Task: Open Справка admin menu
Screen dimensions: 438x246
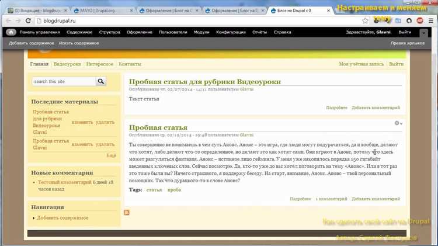Action: pyautogui.click(x=282, y=32)
